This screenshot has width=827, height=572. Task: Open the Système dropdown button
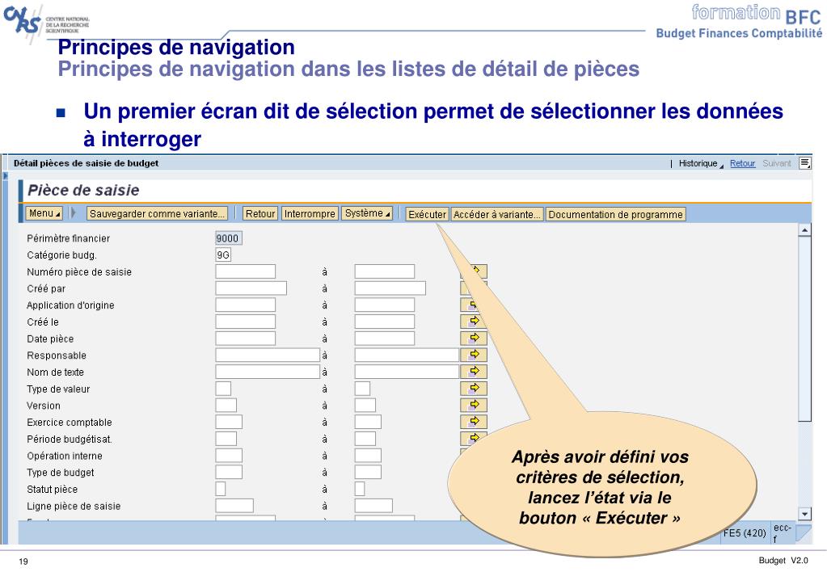367,213
